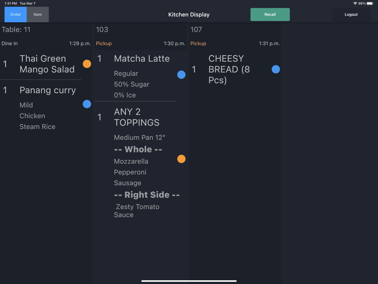Tap the blue status dot beside Matcha Latte

click(181, 74)
